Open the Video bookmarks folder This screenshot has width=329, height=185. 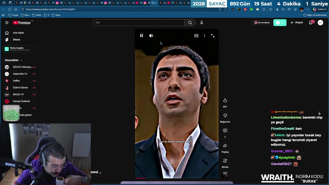tap(37, 15)
